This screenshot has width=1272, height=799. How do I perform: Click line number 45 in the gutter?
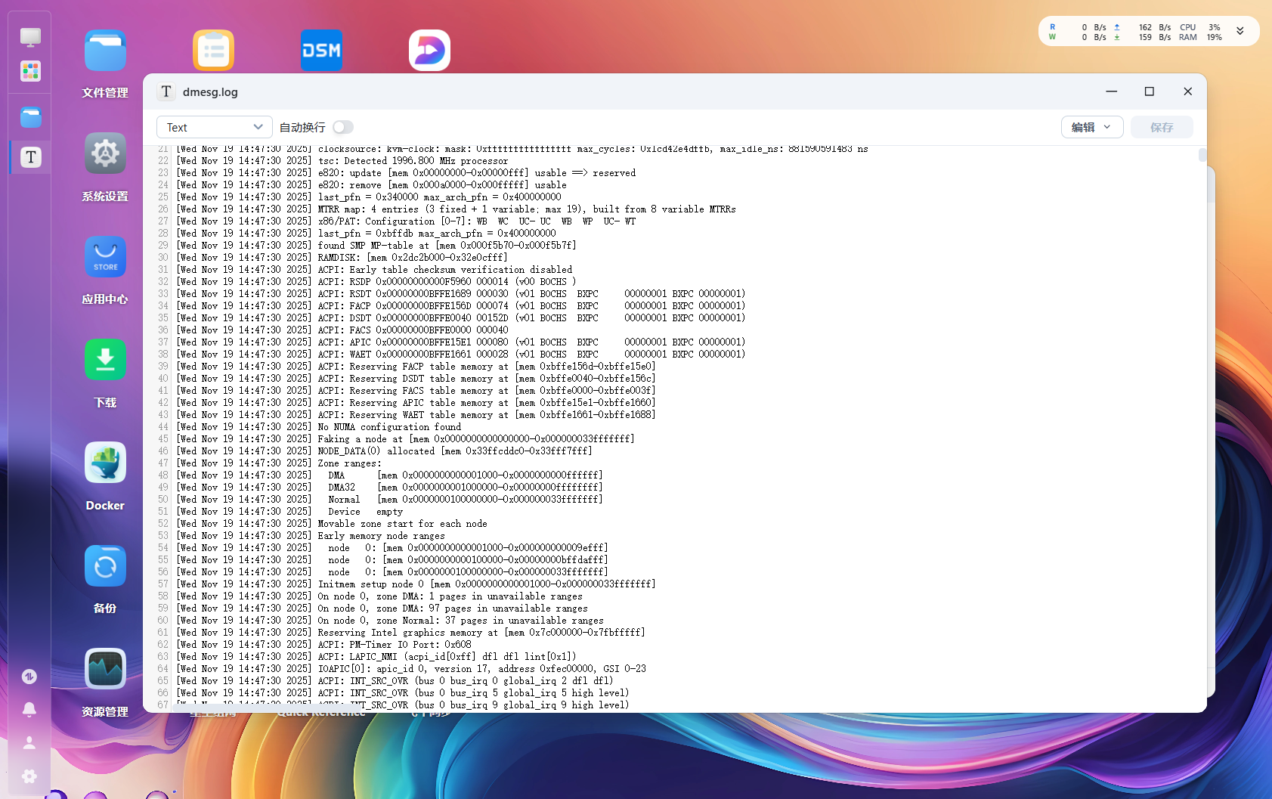point(163,439)
